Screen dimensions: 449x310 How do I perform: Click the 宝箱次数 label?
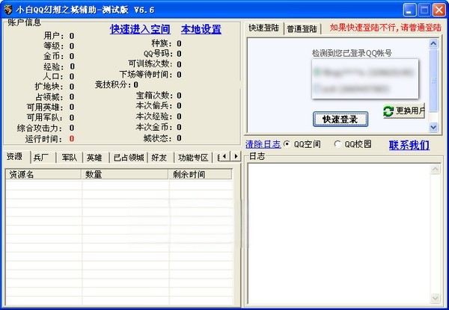click(153, 96)
